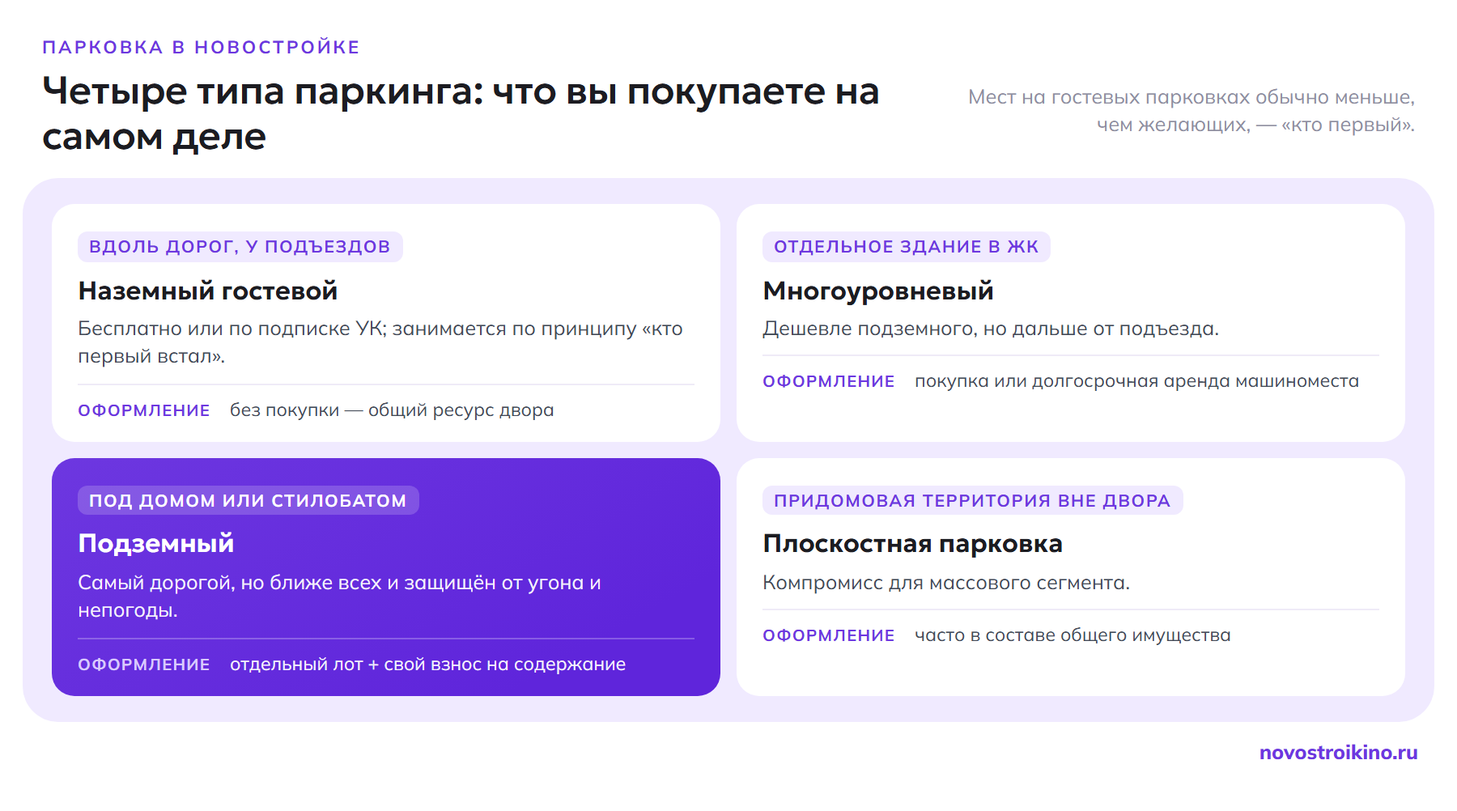
Task: Open the novostroikino.ru link
Action: point(1338,753)
